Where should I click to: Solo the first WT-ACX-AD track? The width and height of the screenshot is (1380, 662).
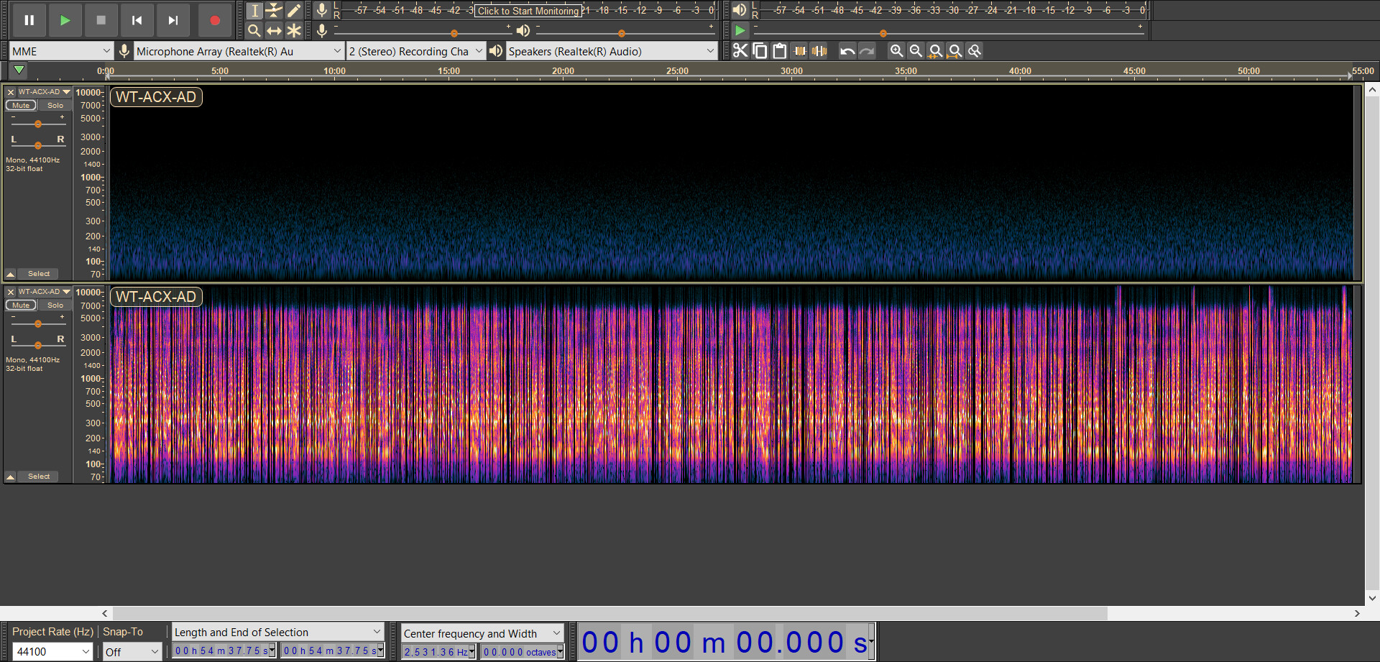tap(55, 106)
